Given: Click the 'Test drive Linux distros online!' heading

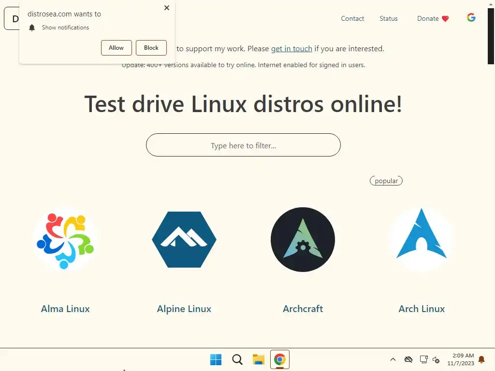Looking at the screenshot, I should tap(243, 104).
